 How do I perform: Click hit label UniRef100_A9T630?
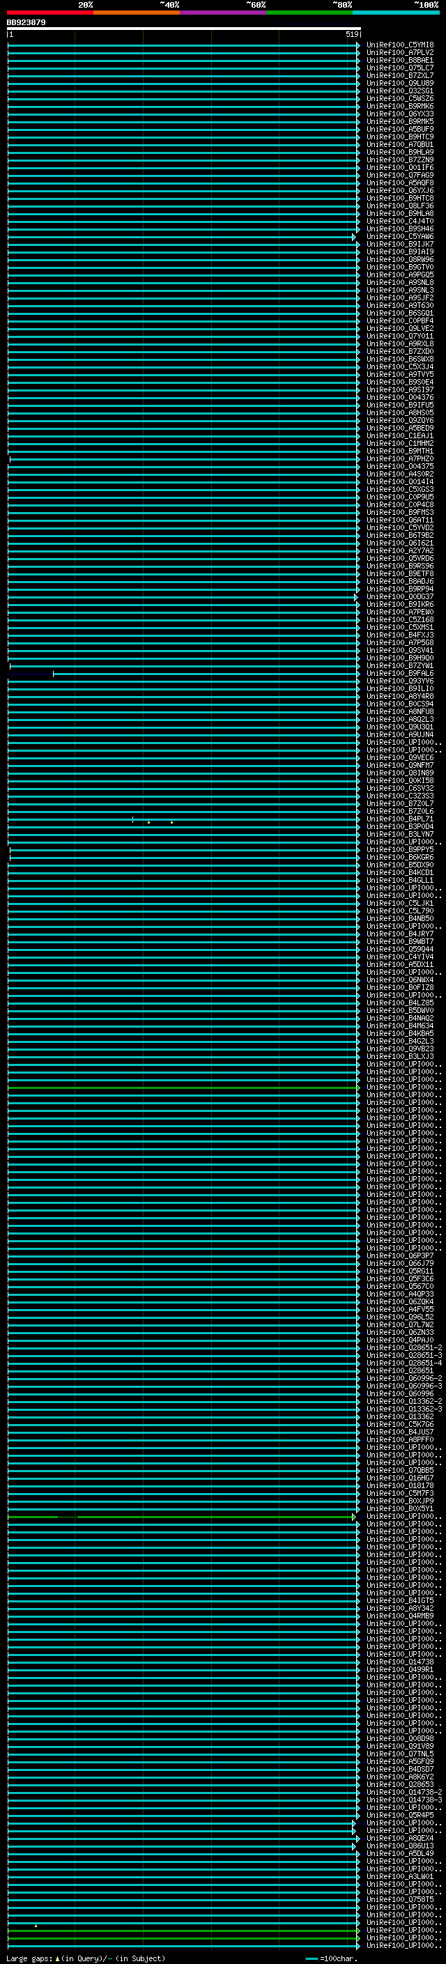(399, 306)
